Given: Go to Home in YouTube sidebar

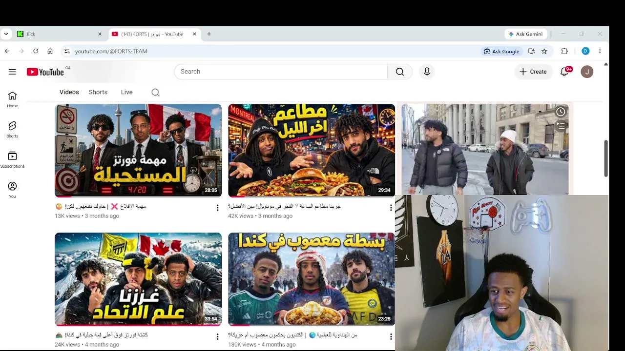Looking at the screenshot, I should point(12,99).
